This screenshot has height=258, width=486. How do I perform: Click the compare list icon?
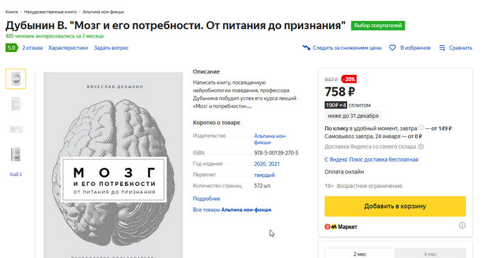[x=442, y=48]
